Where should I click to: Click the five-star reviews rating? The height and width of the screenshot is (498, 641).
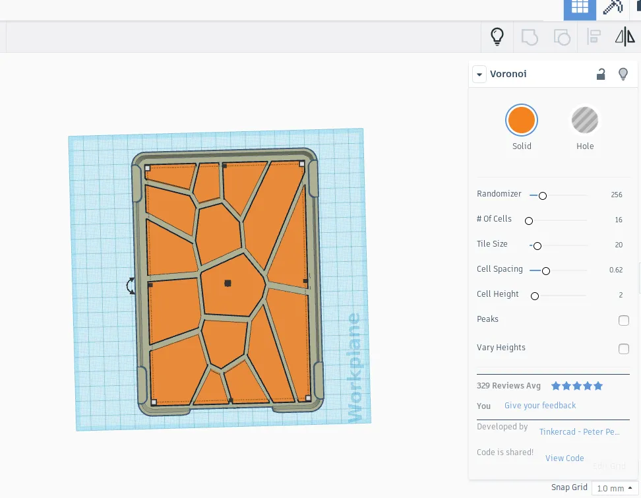[x=577, y=386]
